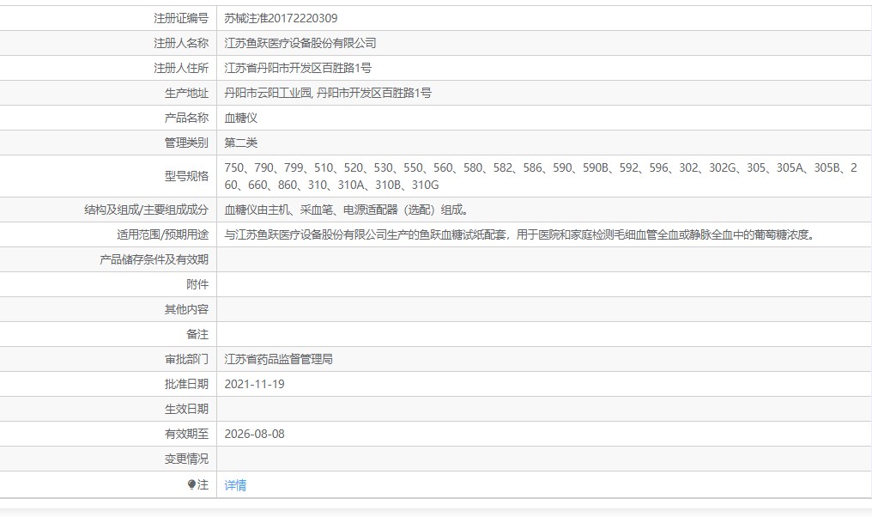Click the 审批部门 label
This screenshot has width=872, height=517.
pyautogui.click(x=186, y=360)
